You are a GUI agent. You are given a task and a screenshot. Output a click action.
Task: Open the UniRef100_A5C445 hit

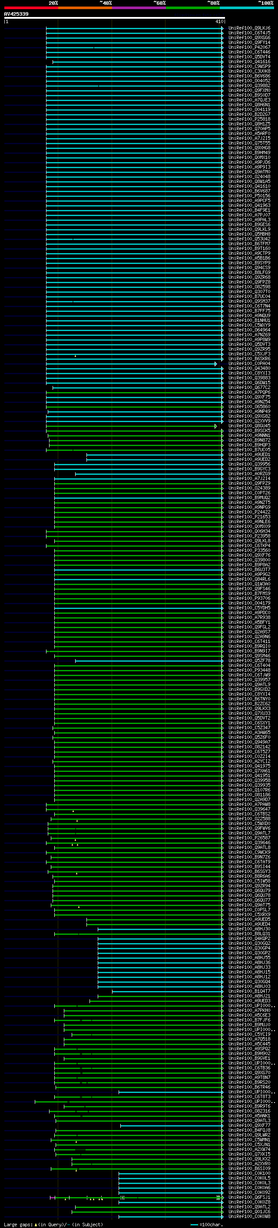coord(249,1043)
